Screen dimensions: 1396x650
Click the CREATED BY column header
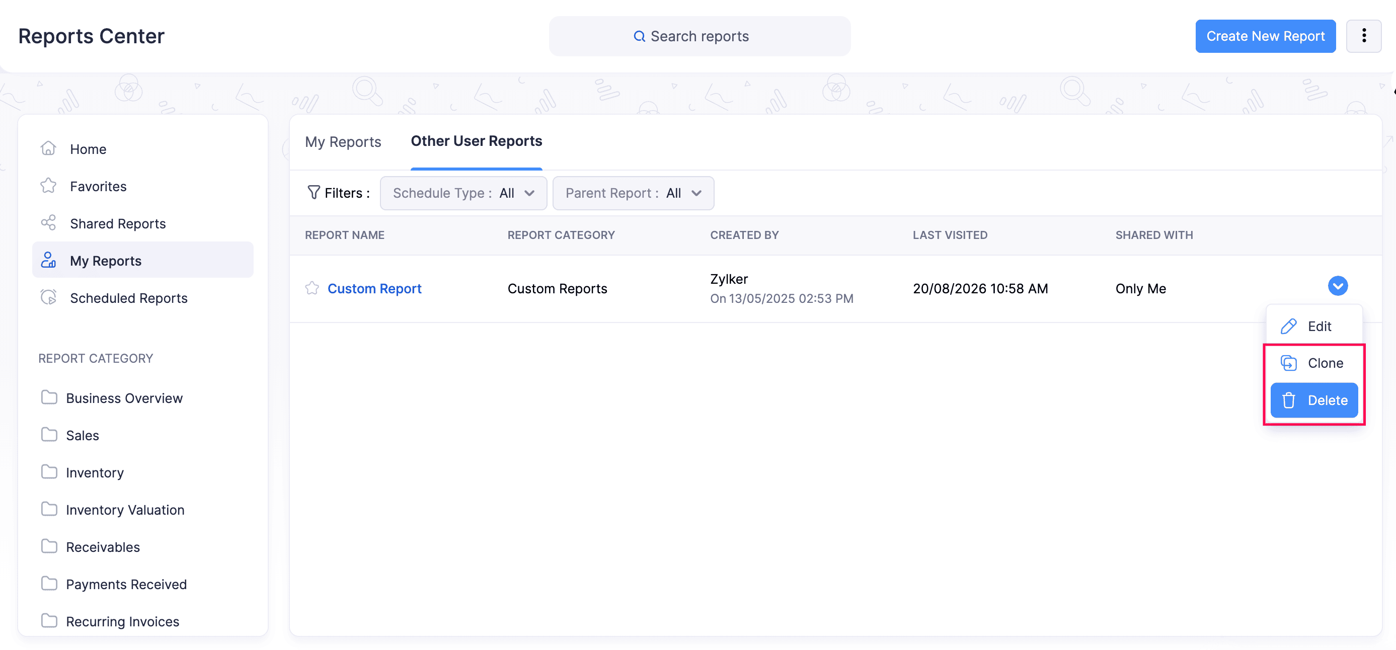click(744, 234)
